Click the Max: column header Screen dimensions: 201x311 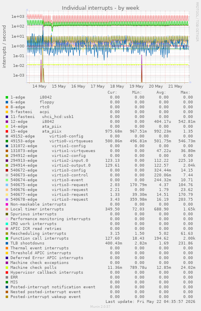[x=185, y=92]
